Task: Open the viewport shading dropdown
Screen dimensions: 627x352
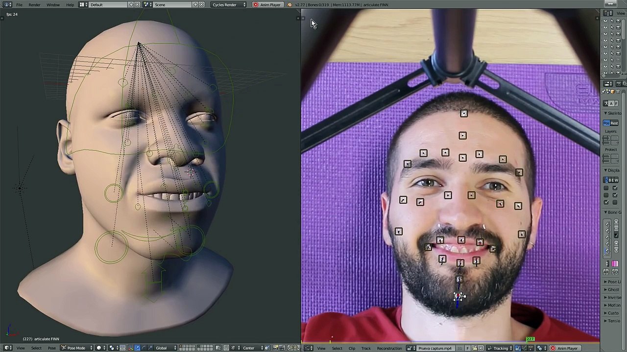Action: point(101,348)
